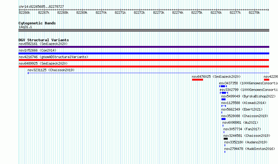278x164 pixels.
Task: Select the blue nsv1052666 variant bar
Action: 144,53
